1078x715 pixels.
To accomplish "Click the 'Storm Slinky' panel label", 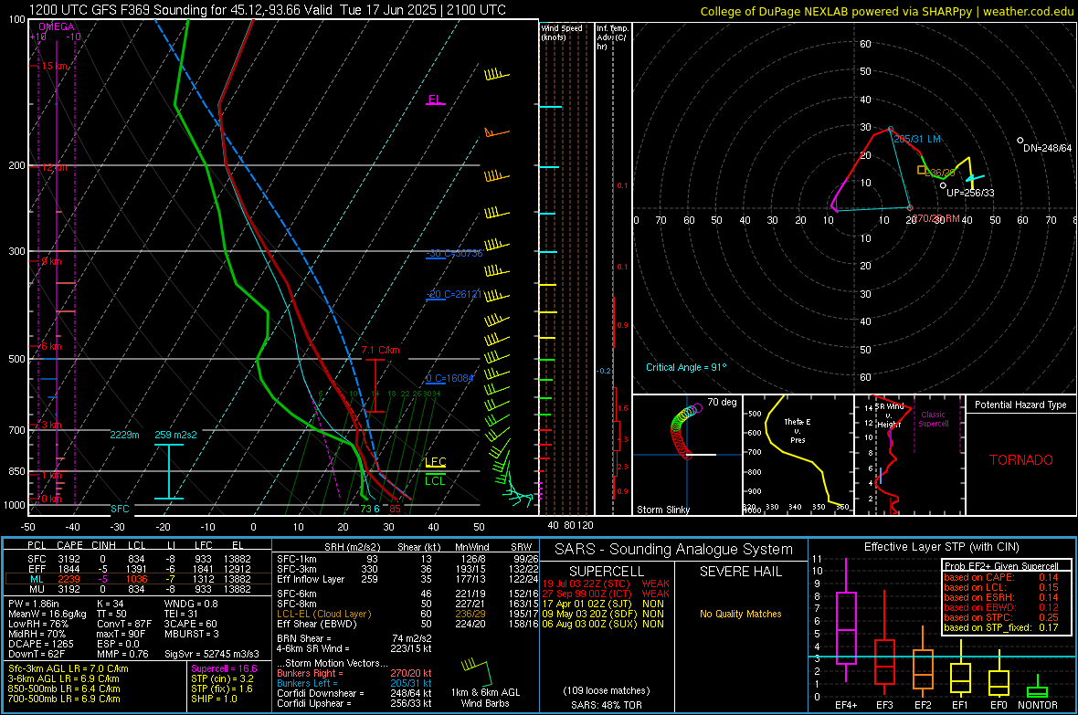I will [662, 510].
